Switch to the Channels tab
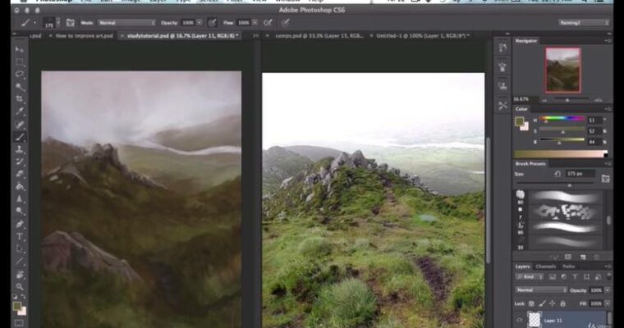 click(545, 266)
